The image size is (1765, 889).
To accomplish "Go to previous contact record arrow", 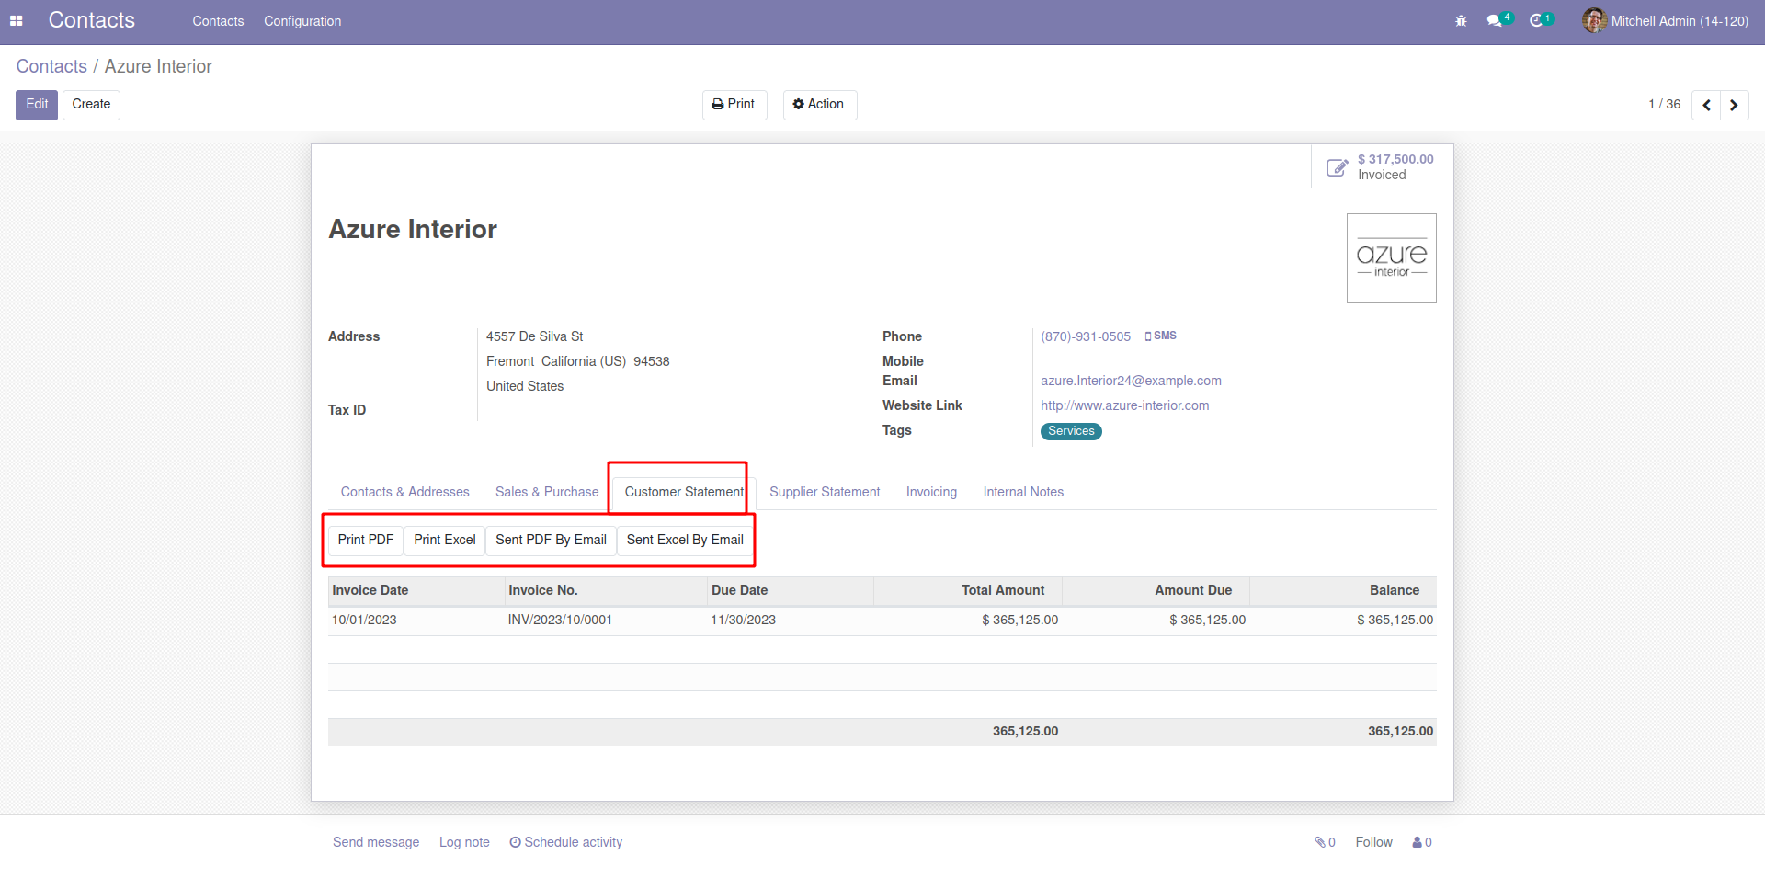I will (x=1706, y=105).
